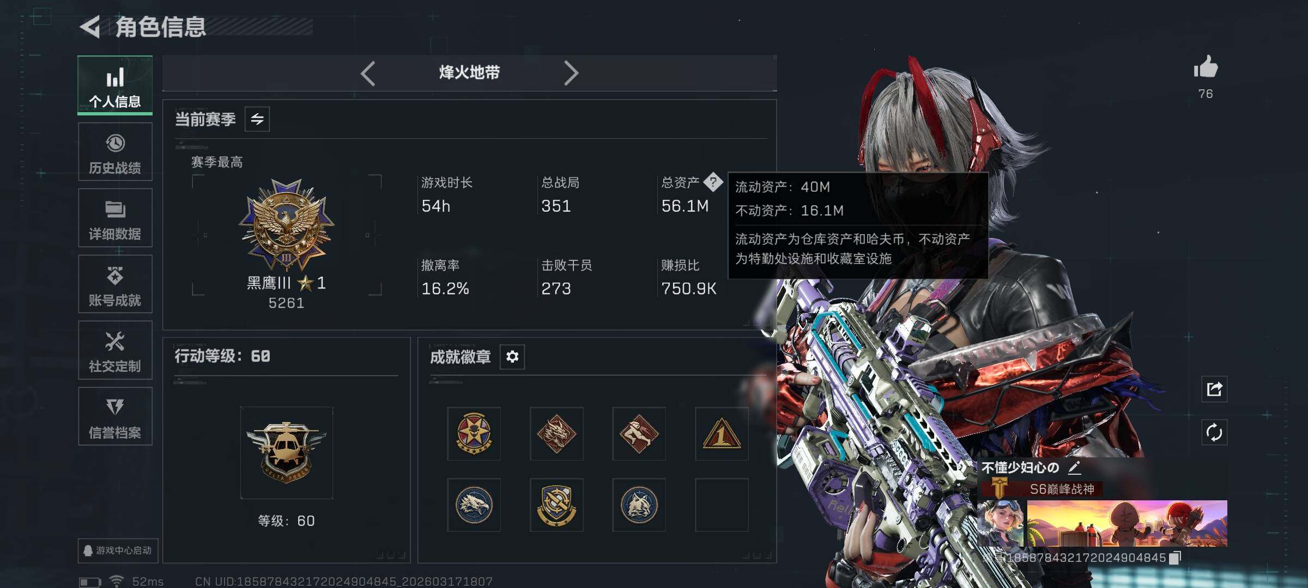Screen dimensions: 1308x588
Task: Click the 行动等级 helicopter badge
Action: coord(287,453)
